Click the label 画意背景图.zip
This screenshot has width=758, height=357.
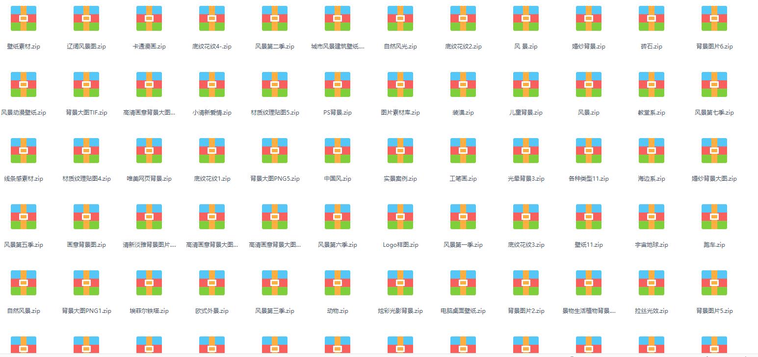tap(86, 245)
